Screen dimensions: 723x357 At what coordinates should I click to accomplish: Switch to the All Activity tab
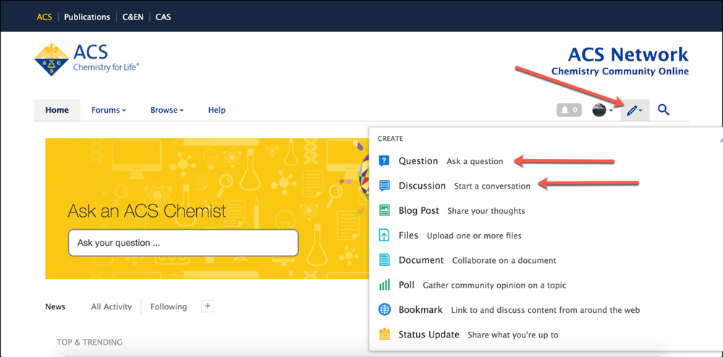click(x=111, y=306)
